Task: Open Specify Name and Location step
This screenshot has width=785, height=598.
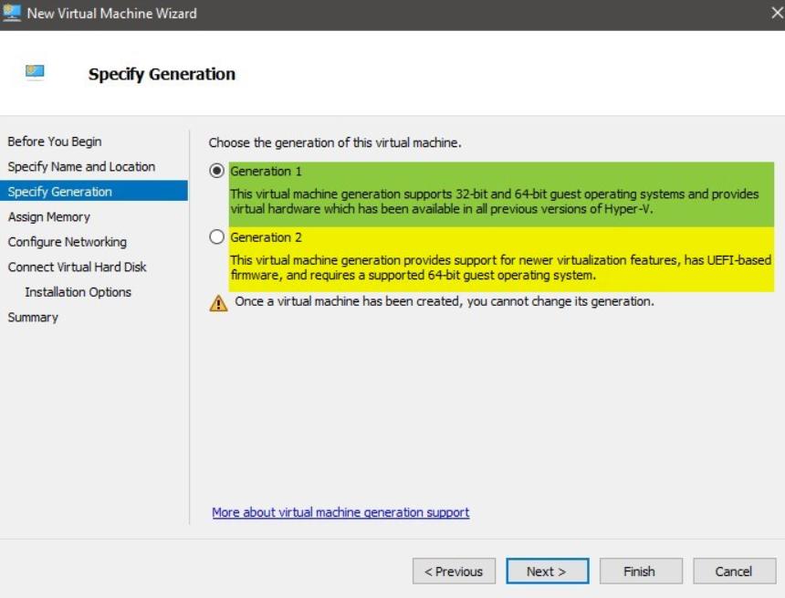Action: (x=81, y=166)
